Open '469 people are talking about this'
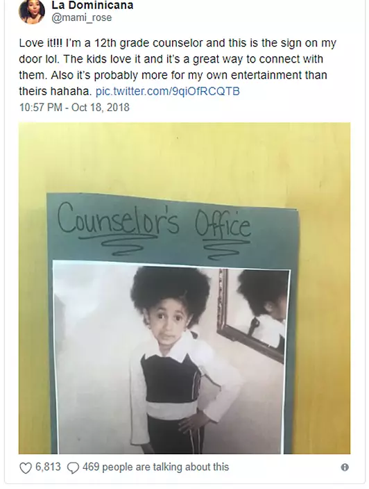The image size is (369, 489). 155,467
